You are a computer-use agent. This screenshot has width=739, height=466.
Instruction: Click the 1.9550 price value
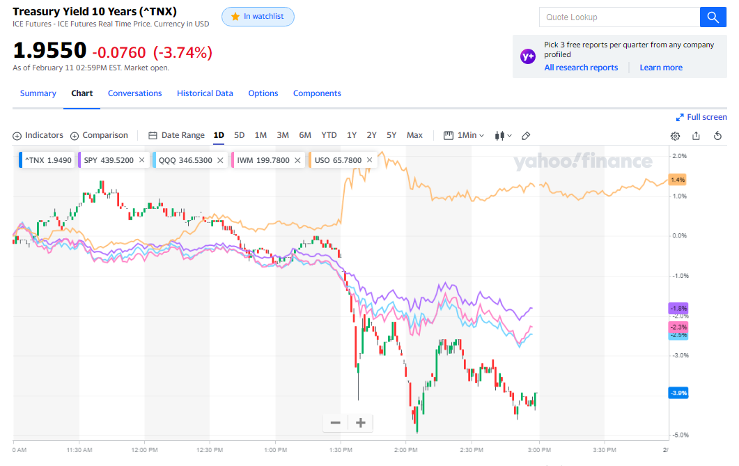pyautogui.click(x=49, y=50)
